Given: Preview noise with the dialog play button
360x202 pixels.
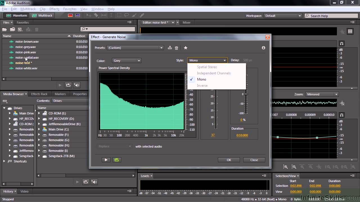Looking at the screenshot, I should (106, 160).
